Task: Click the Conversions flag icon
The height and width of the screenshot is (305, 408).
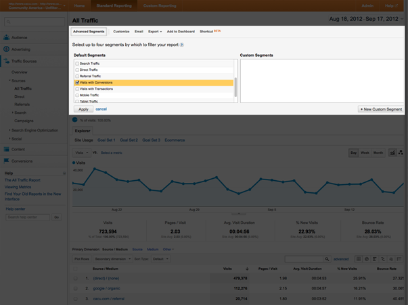Action: pos(6,161)
